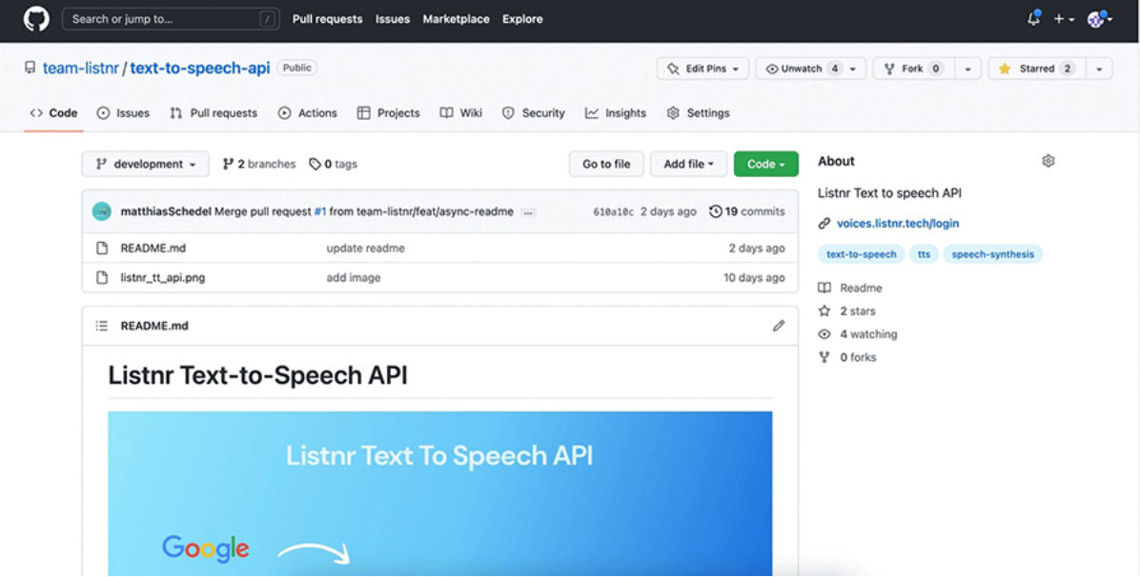1140x577 pixels.
Task: Switch to the Actions tab
Action: tap(308, 112)
